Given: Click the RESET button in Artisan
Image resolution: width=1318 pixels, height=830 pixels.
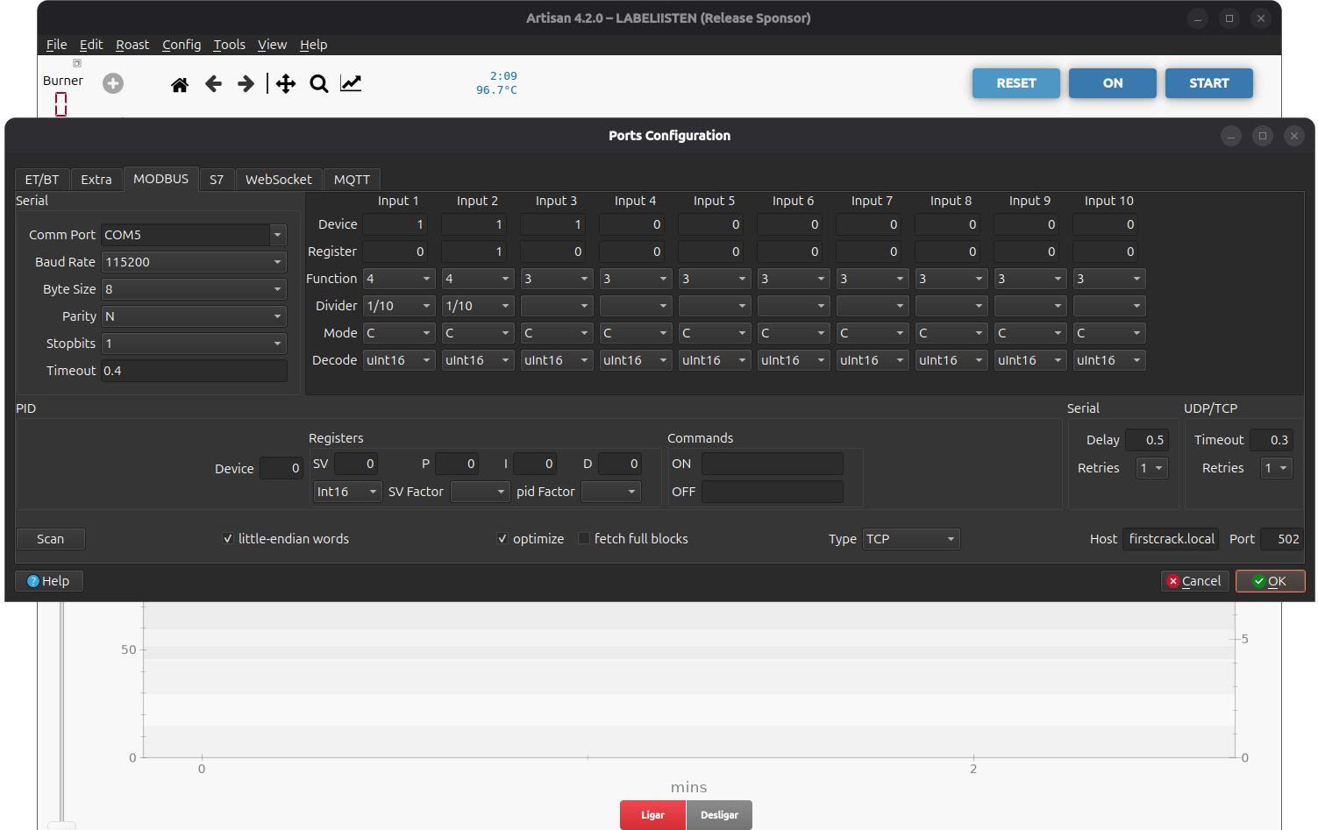Looking at the screenshot, I should pos(1016,83).
